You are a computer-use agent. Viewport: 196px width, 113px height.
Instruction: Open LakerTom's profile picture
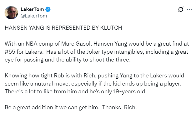click(11, 12)
